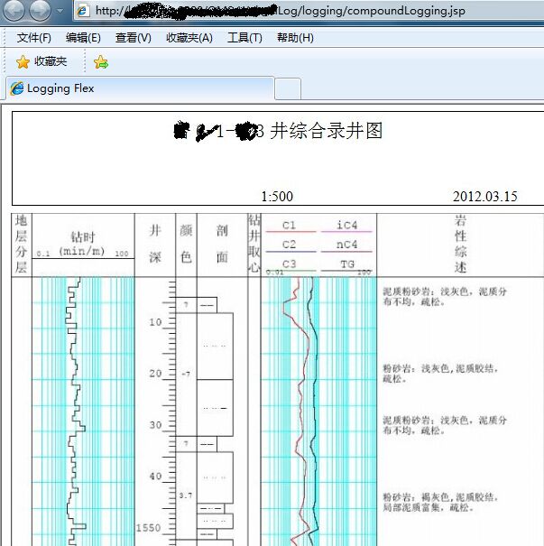Open the 收藏夹(A) menu

click(189, 38)
